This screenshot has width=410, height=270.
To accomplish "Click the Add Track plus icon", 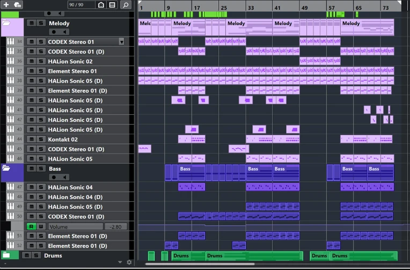I will (6, 5).
